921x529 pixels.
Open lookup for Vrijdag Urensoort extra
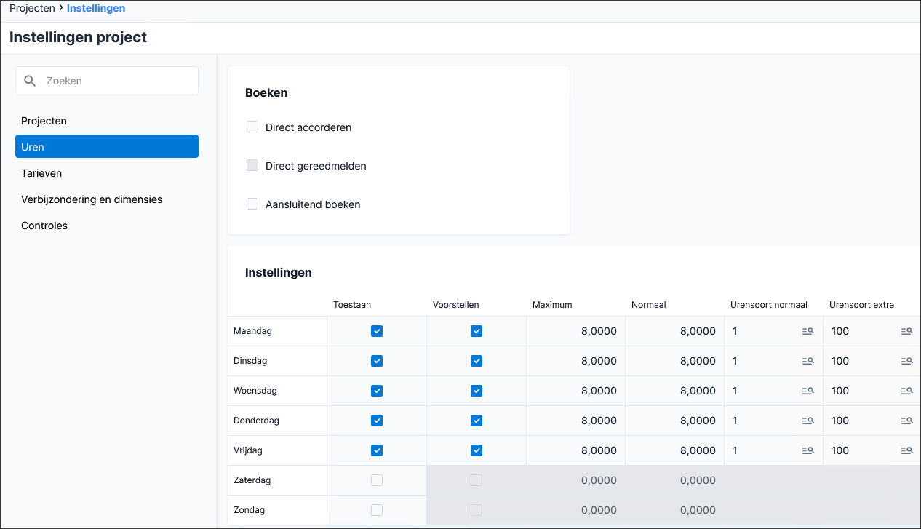click(906, 450)
